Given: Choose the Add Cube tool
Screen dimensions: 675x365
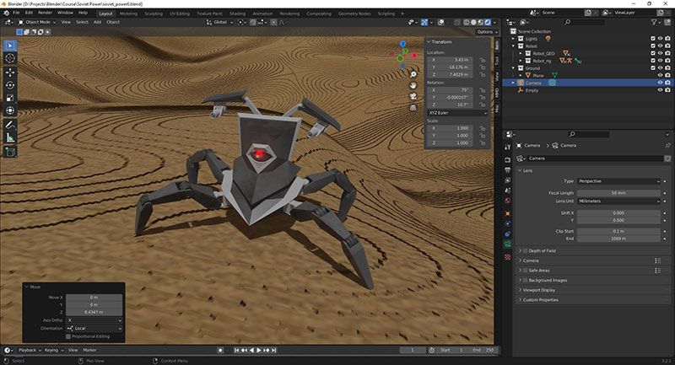Looking at the screenshot, I should [10, 152].
